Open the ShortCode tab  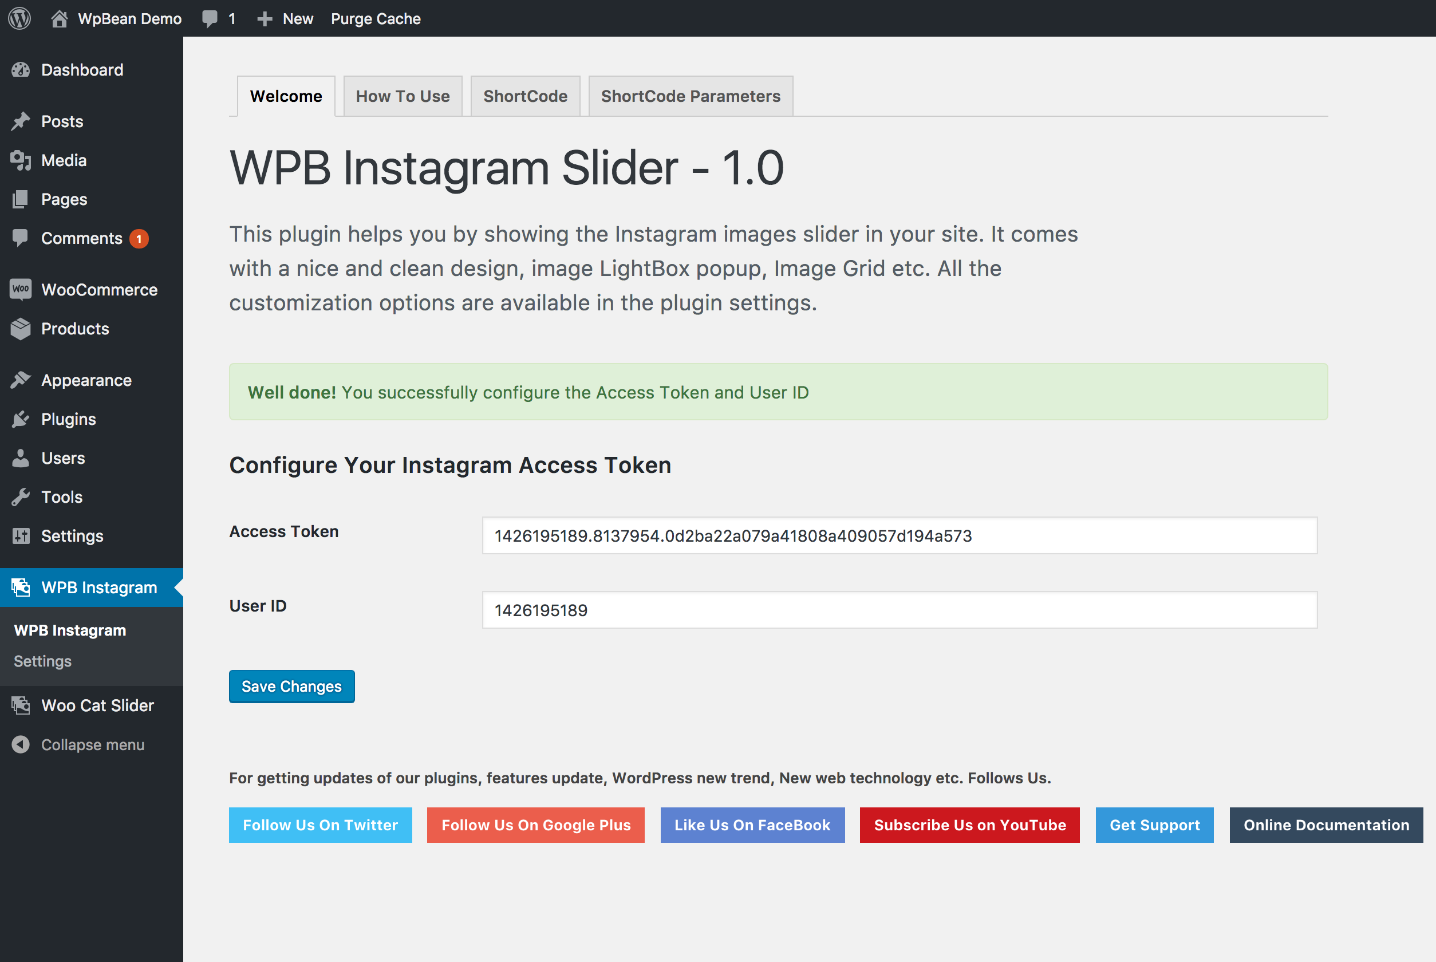tap(525, 96)
